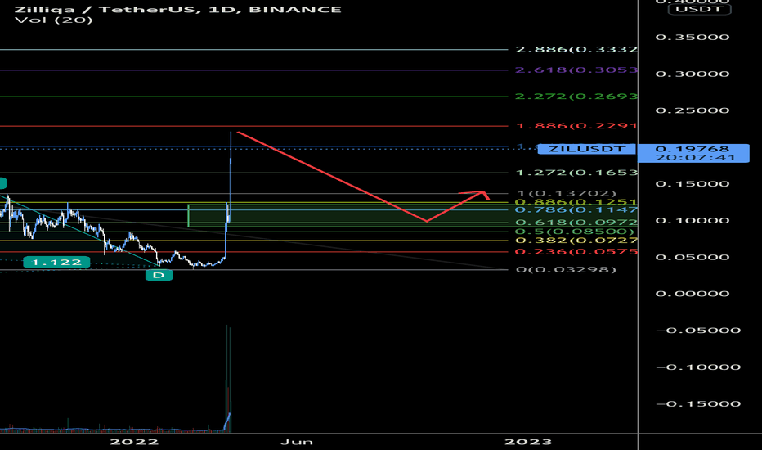762x450 pixels.
Task: Click the 0.25000 price axis value
Action: point(693,110)
